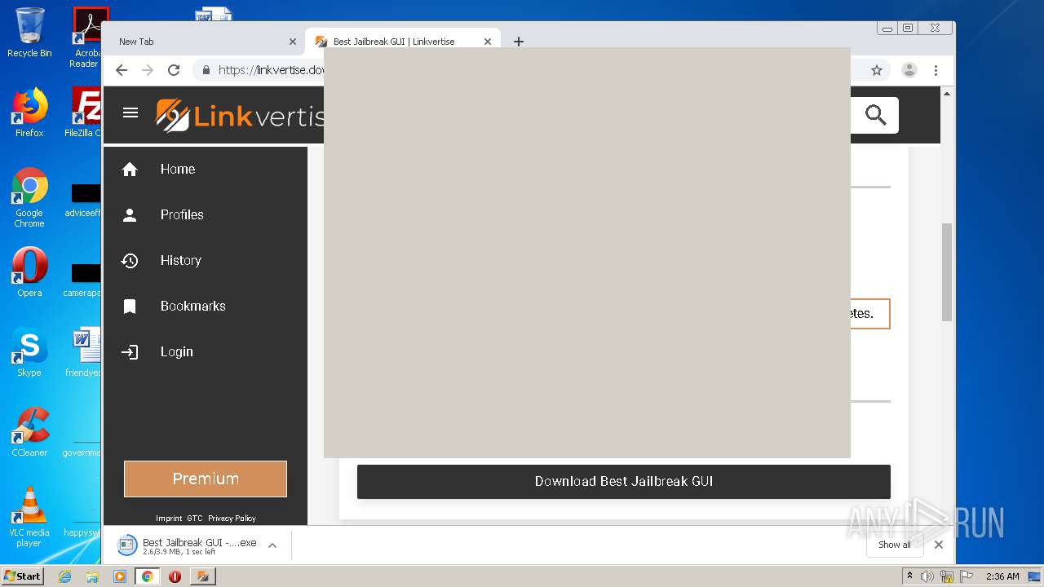The width and height of the screenshot is (1044, 587).
Task: Click the Bookmarks ribbon icon
Action: click(130, 307)
